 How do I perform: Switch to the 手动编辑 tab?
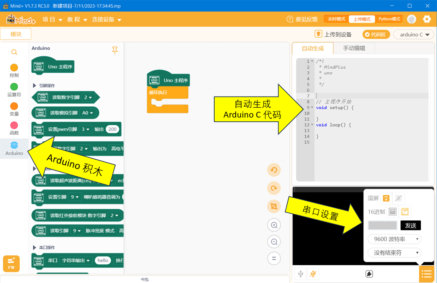click(x=354, y=48)
